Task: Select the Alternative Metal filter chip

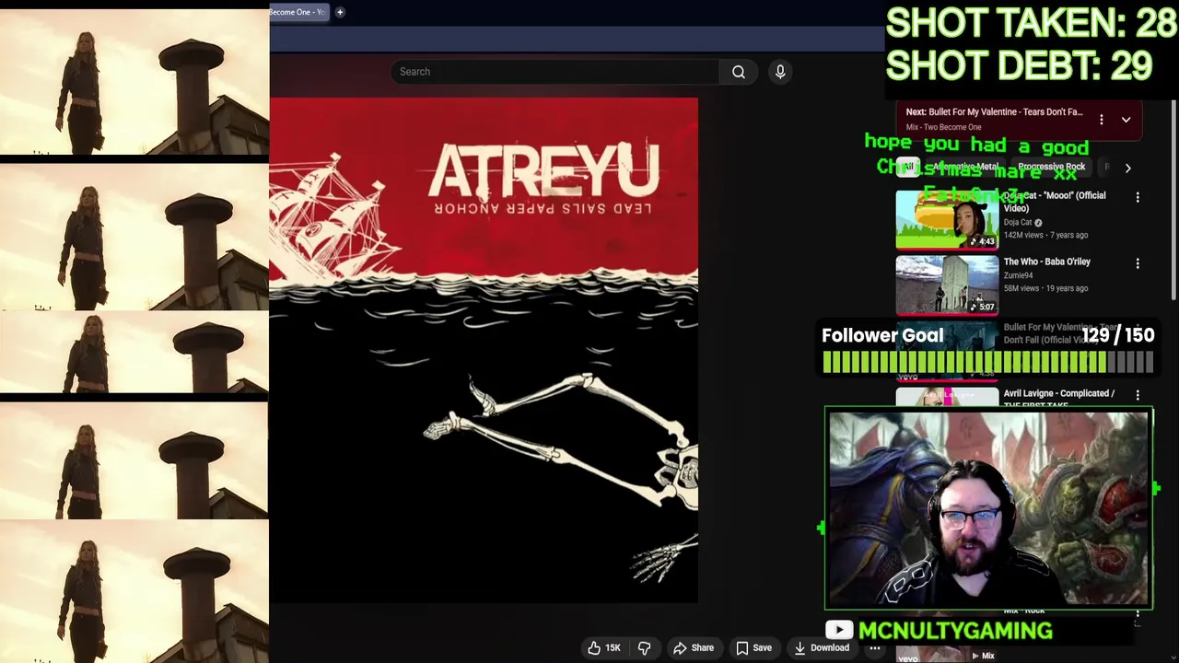Action: tap(963, 167)
